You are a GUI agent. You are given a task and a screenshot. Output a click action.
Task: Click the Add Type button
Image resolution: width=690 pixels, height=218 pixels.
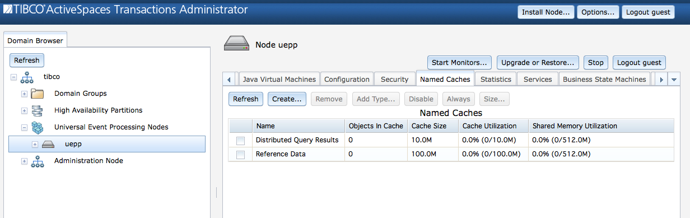[376, 99]
